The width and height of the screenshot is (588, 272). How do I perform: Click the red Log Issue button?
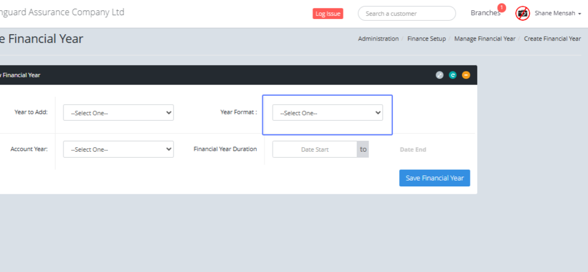click(x=328, y=14)
